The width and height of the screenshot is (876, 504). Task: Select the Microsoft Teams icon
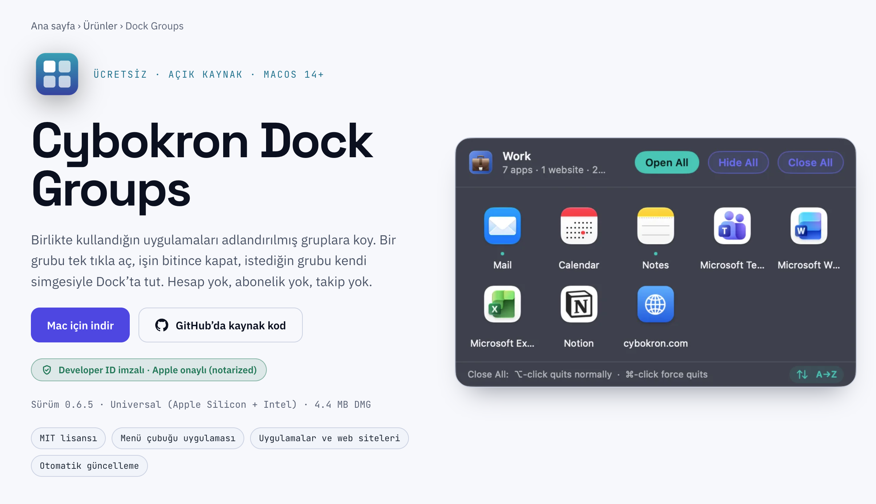(x=732, y=226)
